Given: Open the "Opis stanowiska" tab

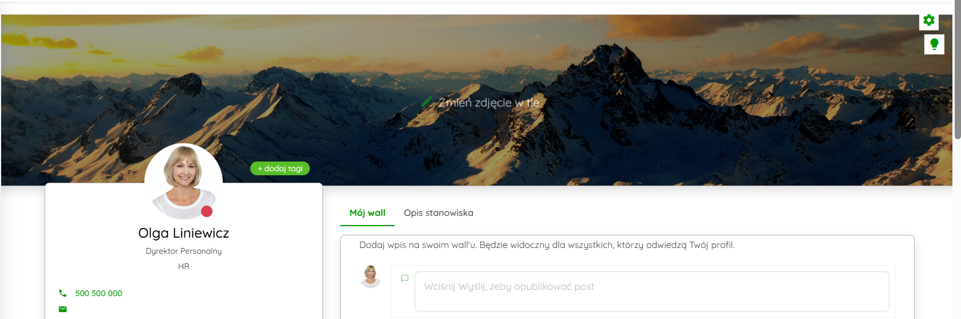Looking at the screenshot, I should 438,213.
